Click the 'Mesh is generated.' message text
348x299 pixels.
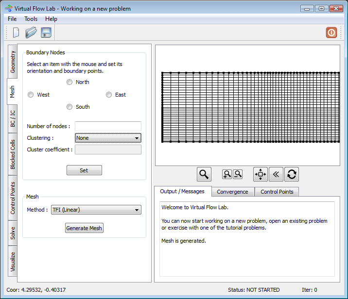(184, 241)
